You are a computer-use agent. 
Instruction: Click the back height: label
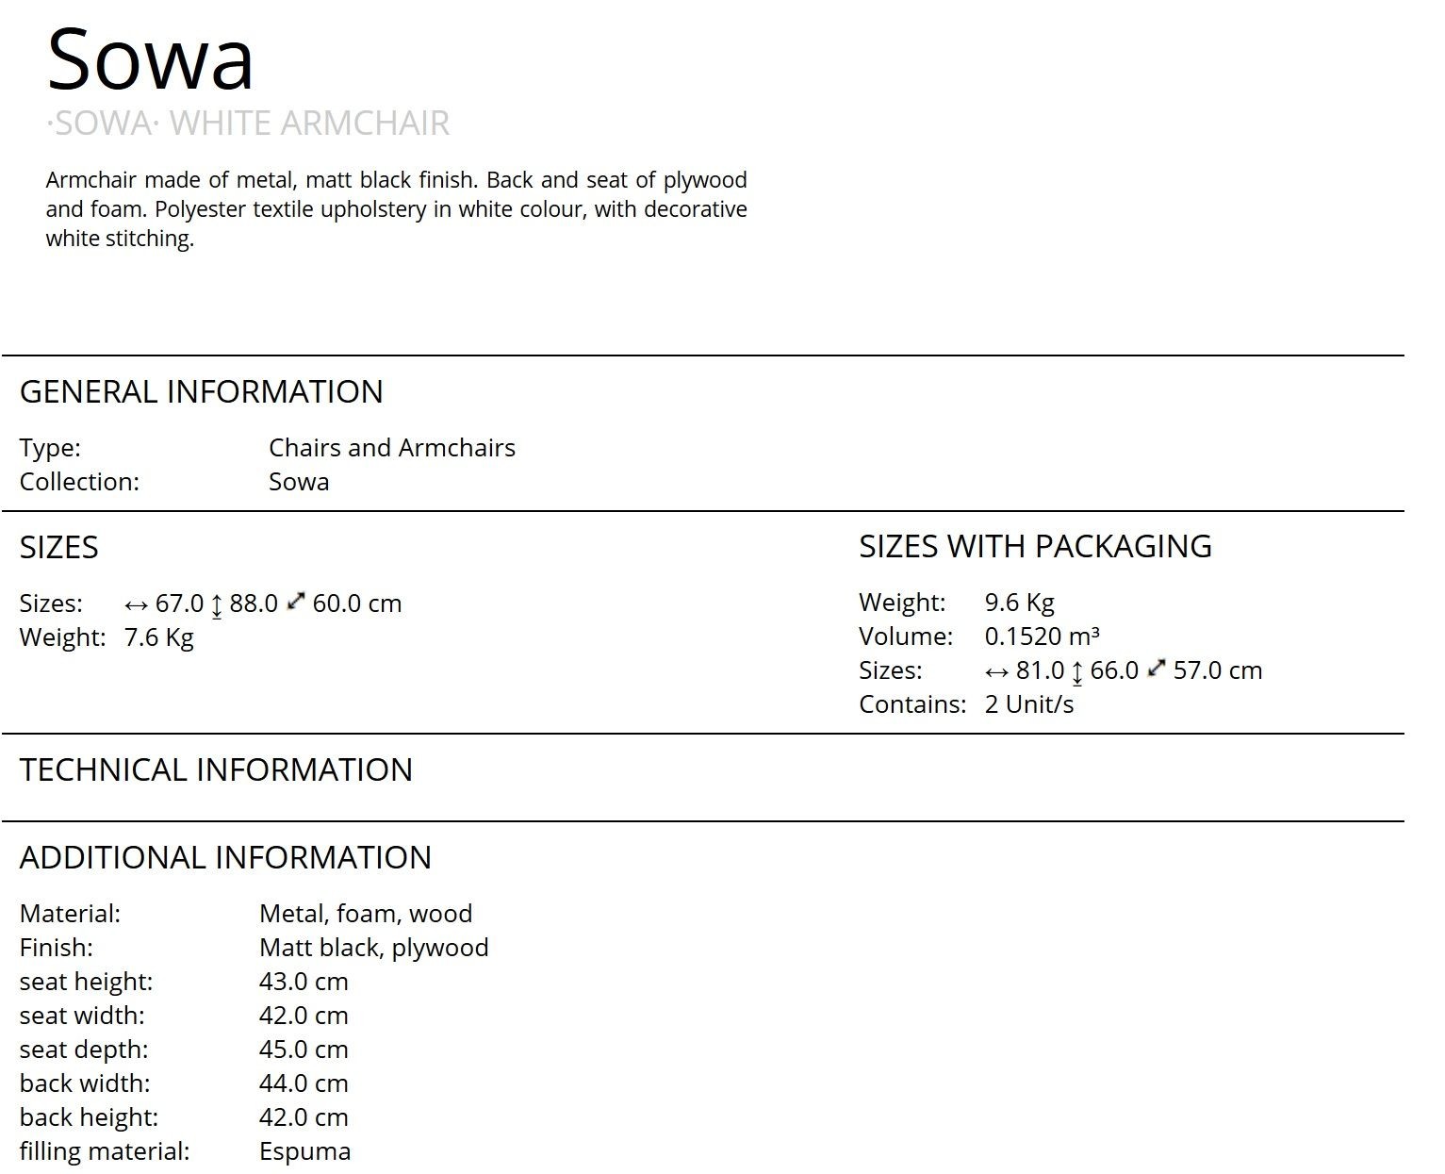[x=89, y=1117]
